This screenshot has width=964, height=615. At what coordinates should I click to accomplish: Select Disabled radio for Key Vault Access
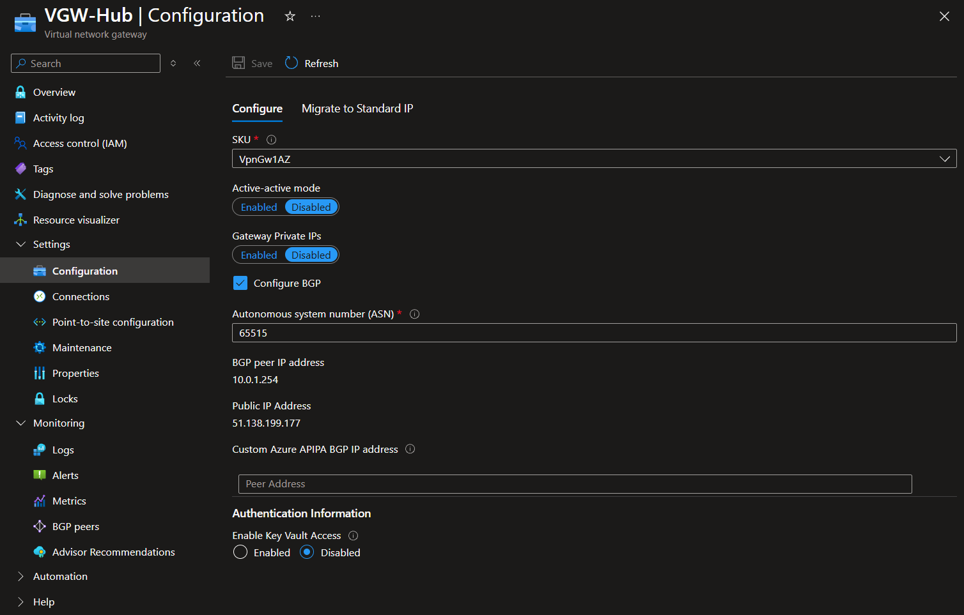click(x=307, y=552)
